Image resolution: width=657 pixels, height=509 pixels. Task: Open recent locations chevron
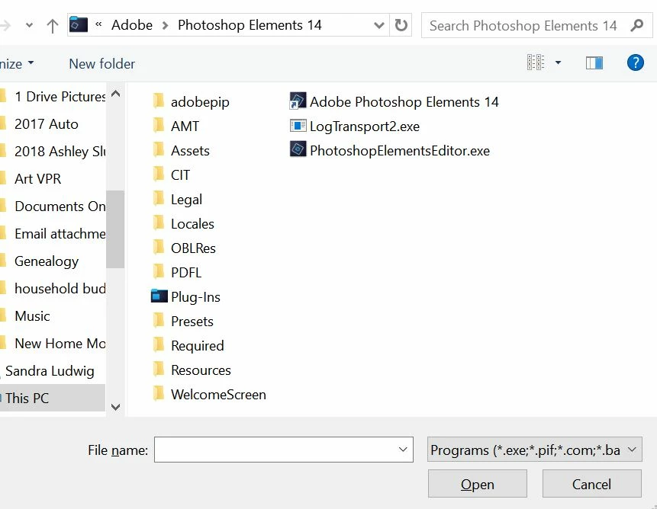pyautogui.click(x=29, y=25)
